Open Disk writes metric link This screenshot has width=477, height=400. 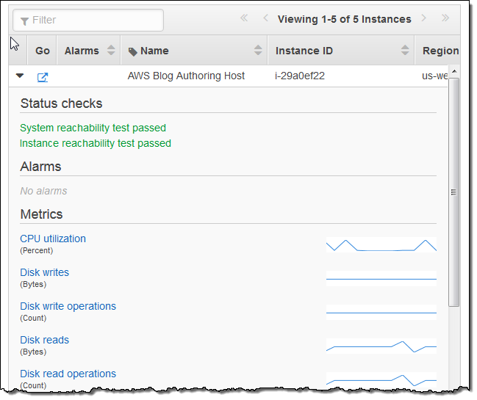[44, 272]
